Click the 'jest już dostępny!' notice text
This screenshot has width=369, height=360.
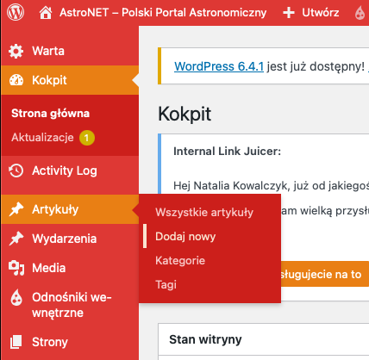[x=316, y=66]
